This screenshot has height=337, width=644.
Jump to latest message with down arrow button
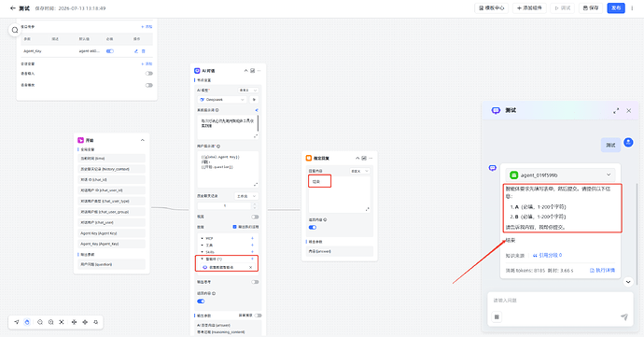[628, 282]
